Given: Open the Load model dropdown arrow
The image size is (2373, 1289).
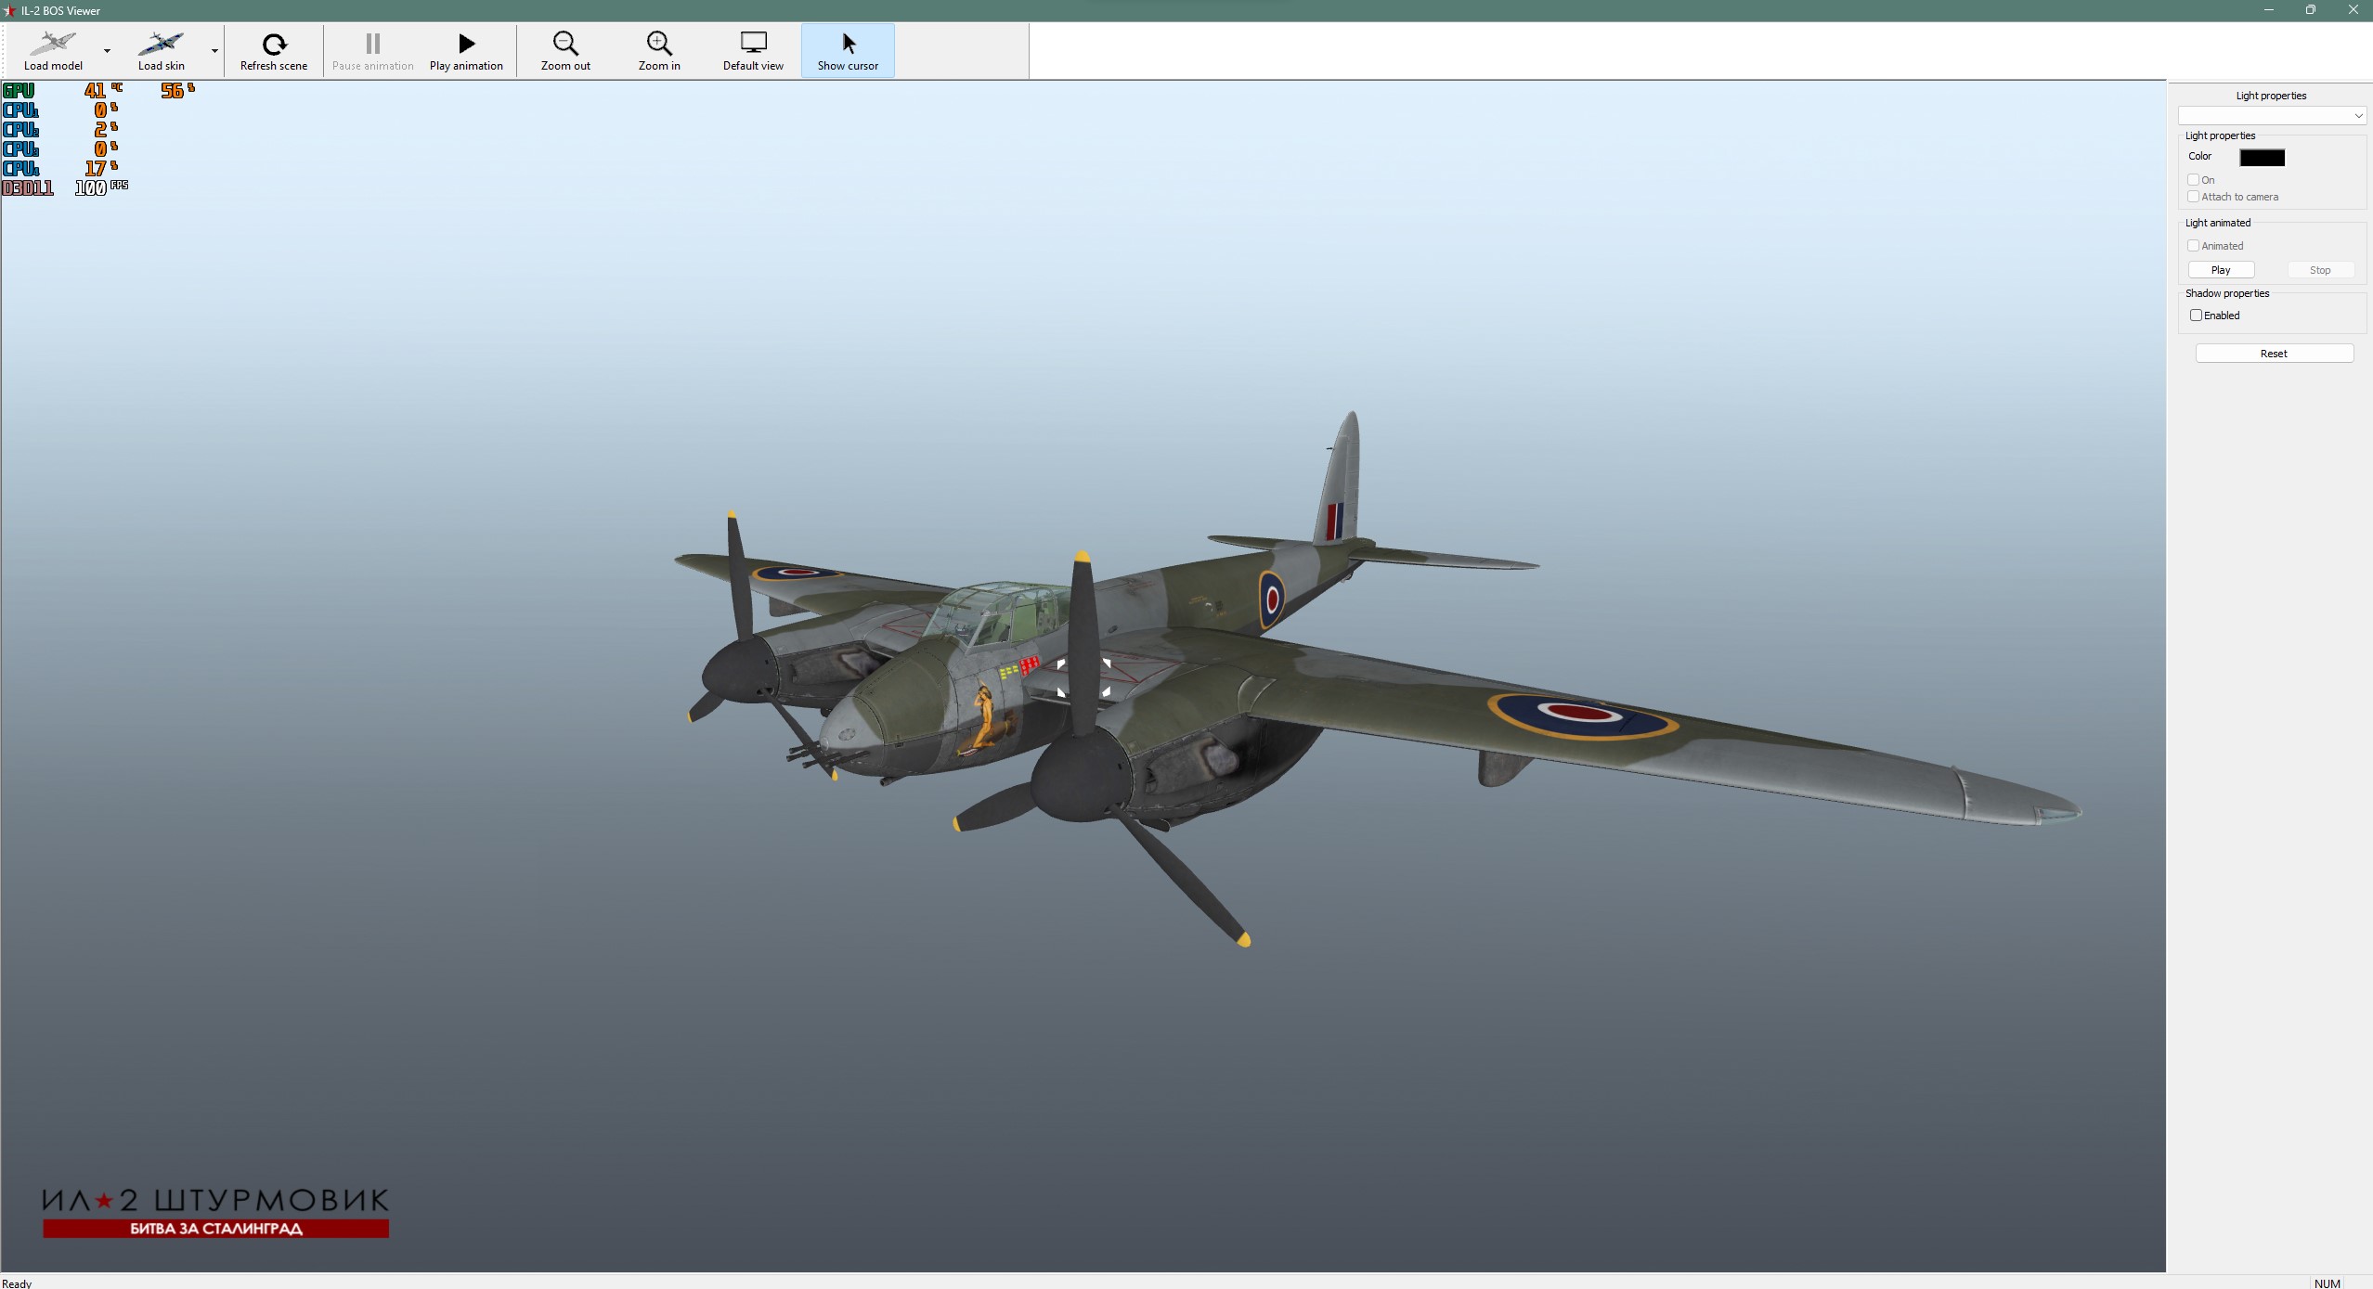Looking at the screenshot, I should [x=108, y=51].
